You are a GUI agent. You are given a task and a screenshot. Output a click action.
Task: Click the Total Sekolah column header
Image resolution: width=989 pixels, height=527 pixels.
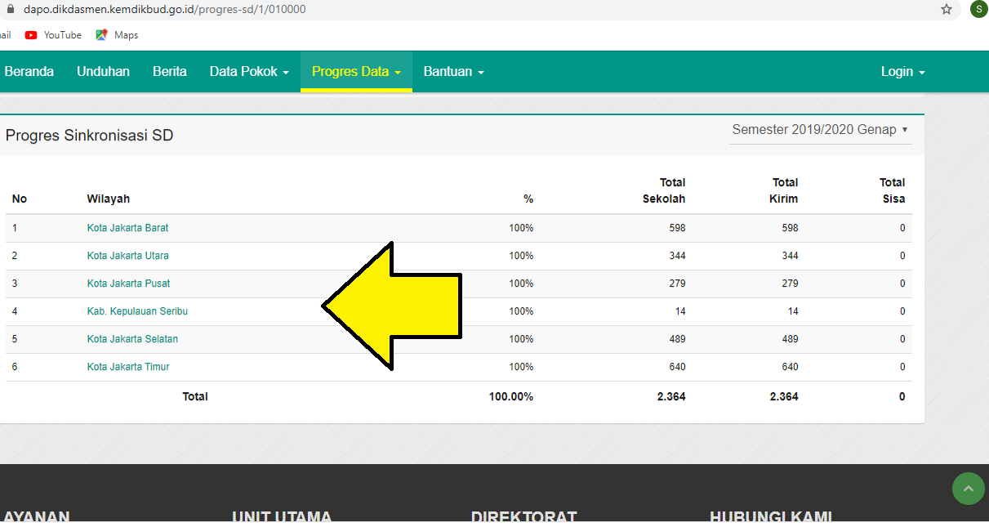[664, 190]
